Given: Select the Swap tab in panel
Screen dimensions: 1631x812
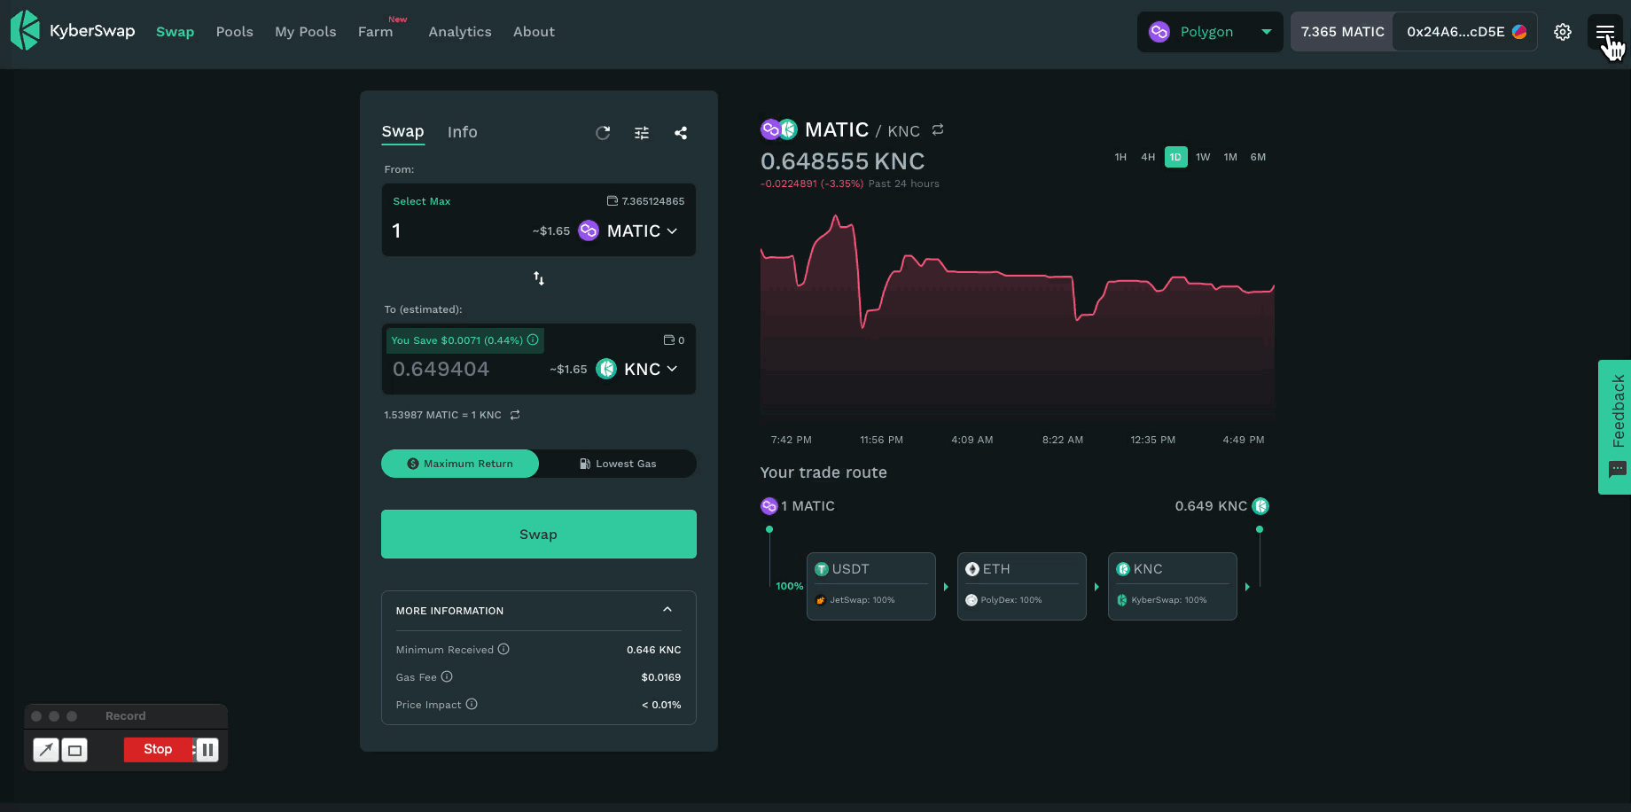Looking at the screenshot, I should point(402,132).
